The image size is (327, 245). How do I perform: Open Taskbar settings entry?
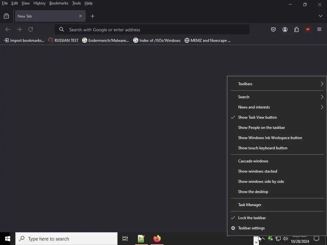pos(277,228)
